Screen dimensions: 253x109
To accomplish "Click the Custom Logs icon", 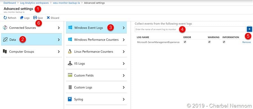I will pyautogui.click(x=70, y=87).
